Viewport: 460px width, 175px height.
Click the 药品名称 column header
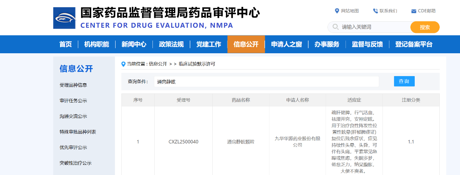tap(241, 100)
